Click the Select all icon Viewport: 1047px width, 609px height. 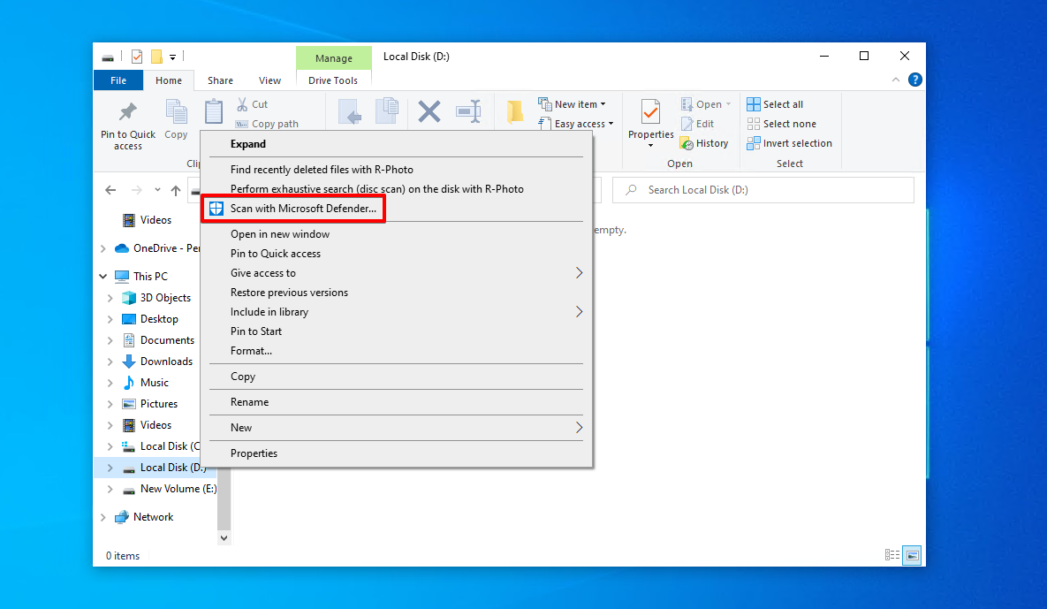[x=754, y=104]
